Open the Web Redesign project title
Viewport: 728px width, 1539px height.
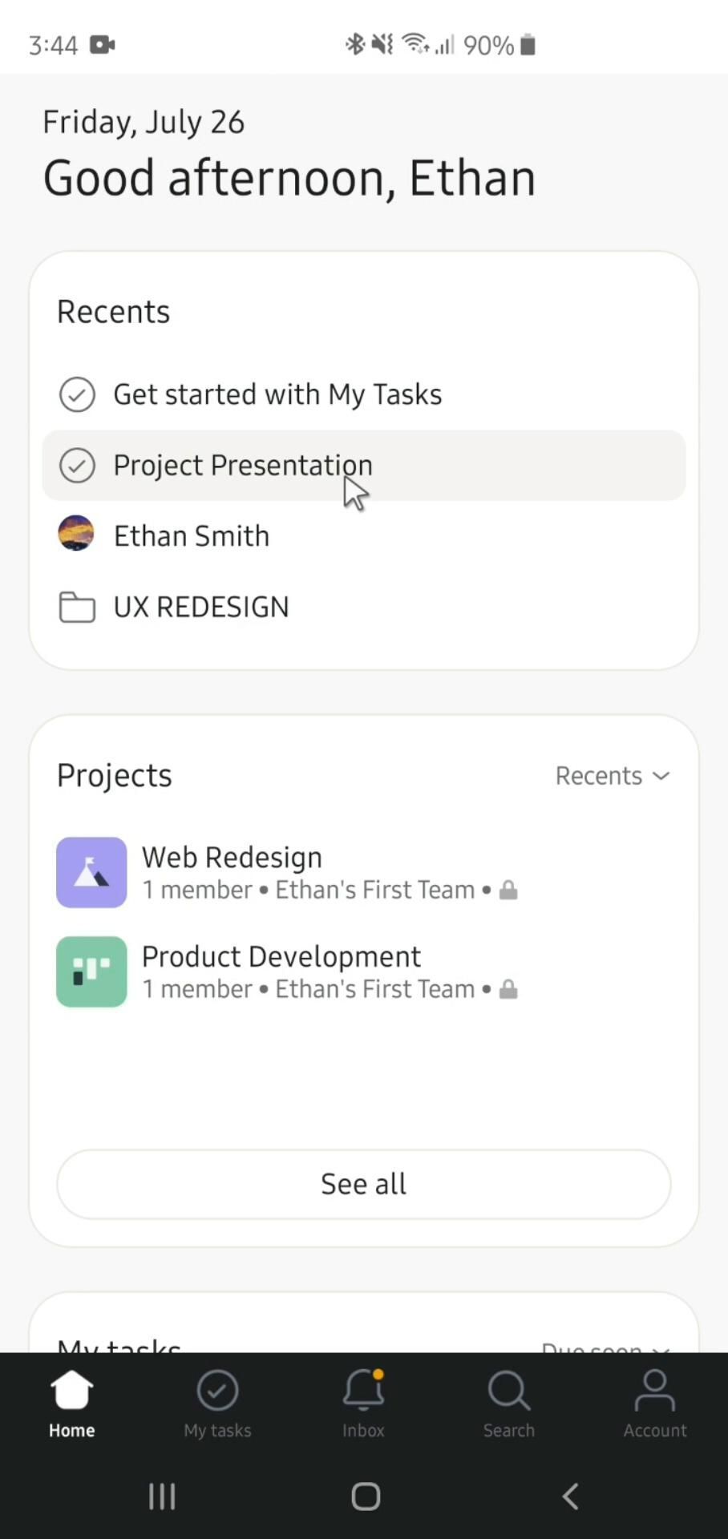[232, 858]
